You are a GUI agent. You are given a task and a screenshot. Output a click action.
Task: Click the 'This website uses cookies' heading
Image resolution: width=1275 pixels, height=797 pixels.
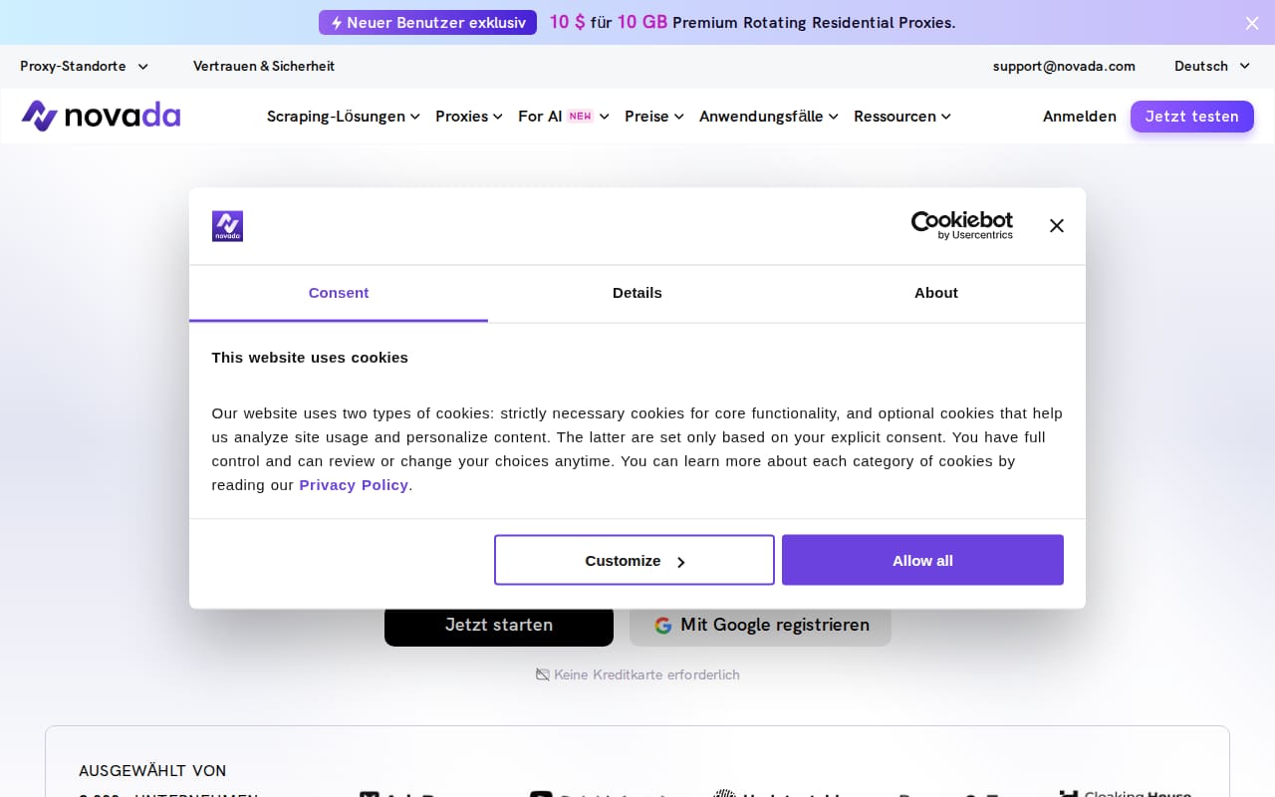(310, 358)
